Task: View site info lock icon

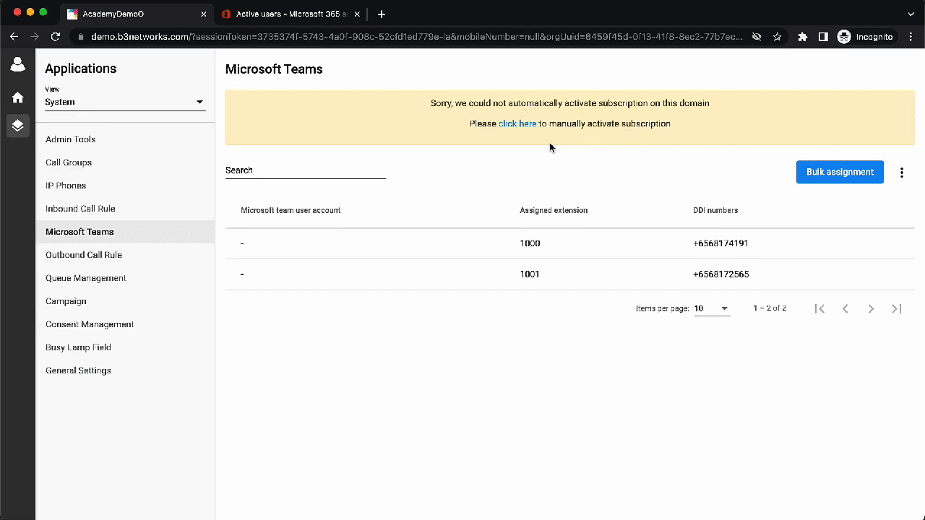Action: (x=81, y=37)
